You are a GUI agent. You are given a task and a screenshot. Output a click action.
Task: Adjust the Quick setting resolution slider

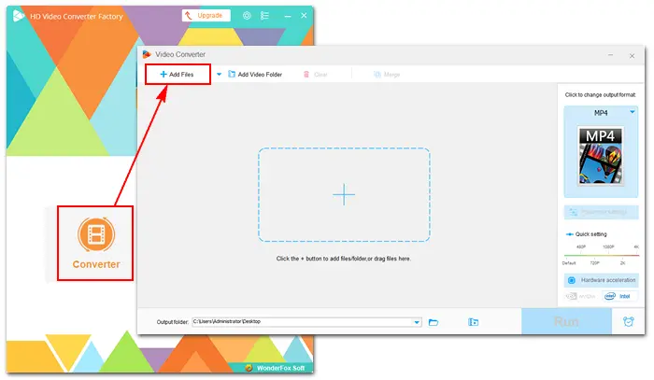pos(602,255)
